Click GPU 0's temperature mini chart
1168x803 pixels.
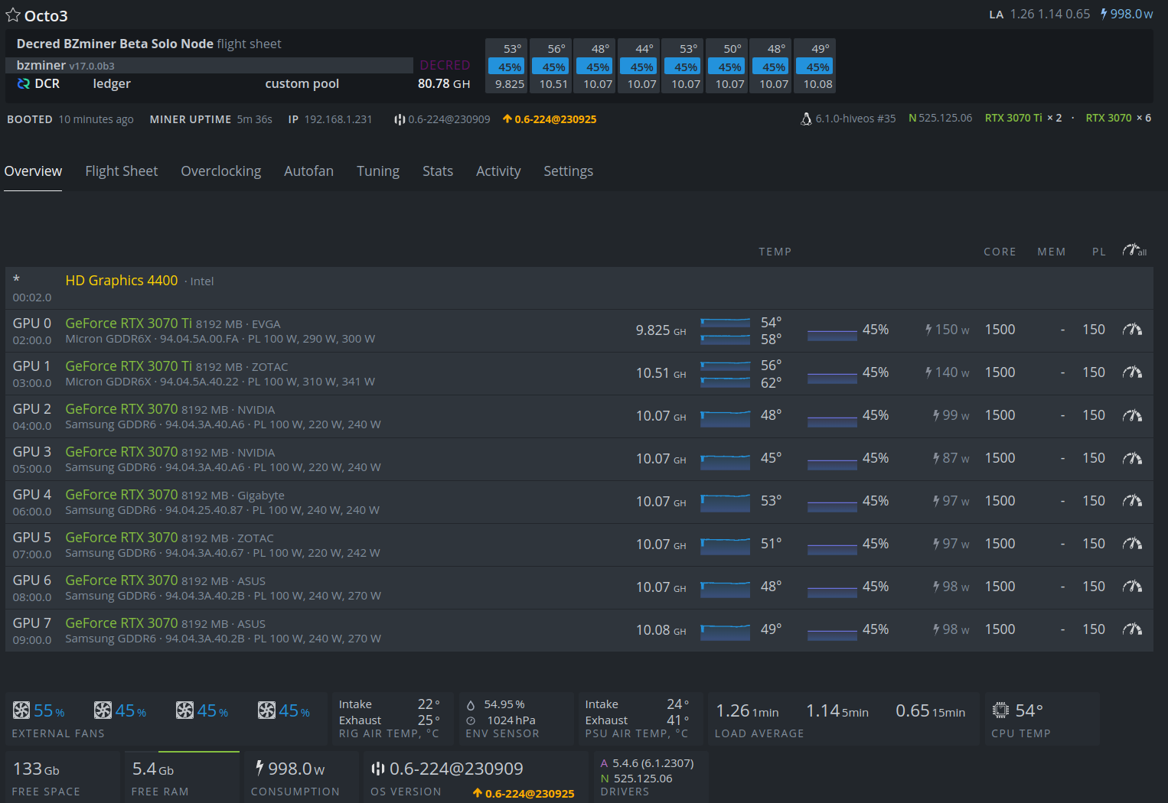725,323
